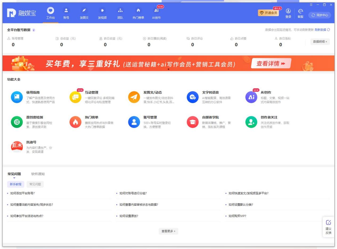Open the 团队 team tab
This screenshot has height=249, width=337.
click(120, 14)
